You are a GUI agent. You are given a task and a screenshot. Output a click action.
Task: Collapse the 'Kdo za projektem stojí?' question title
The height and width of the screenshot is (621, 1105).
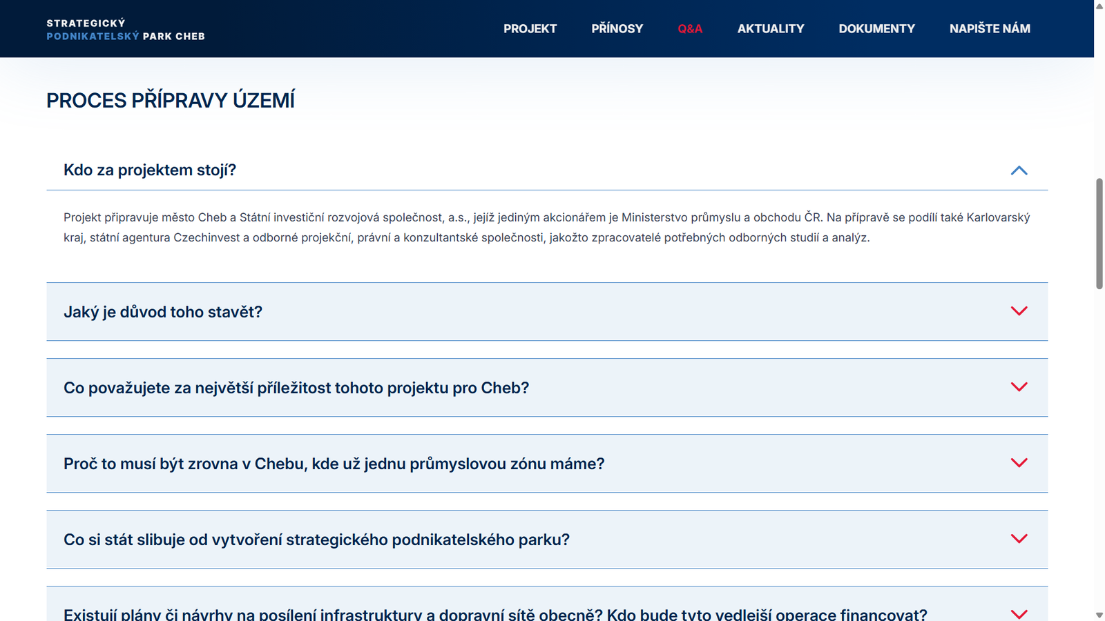pyautogui.click(x=150, y=170)
